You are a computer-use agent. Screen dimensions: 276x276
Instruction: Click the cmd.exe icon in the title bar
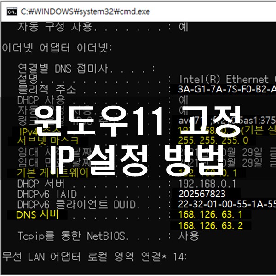12,12
